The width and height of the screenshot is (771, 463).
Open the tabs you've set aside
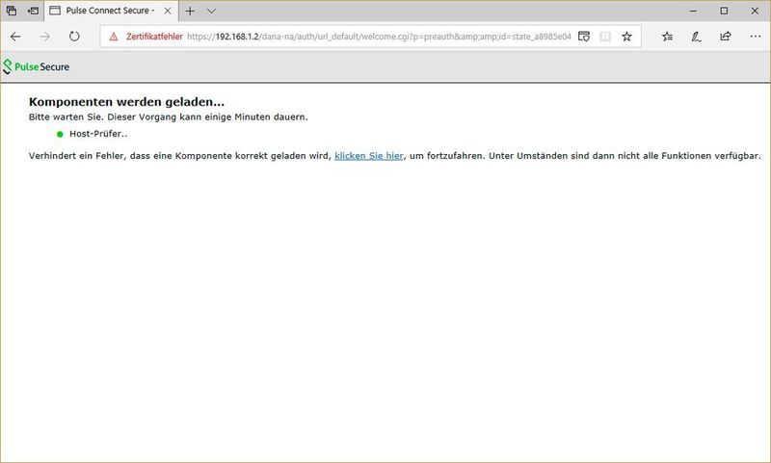[12, 11]
